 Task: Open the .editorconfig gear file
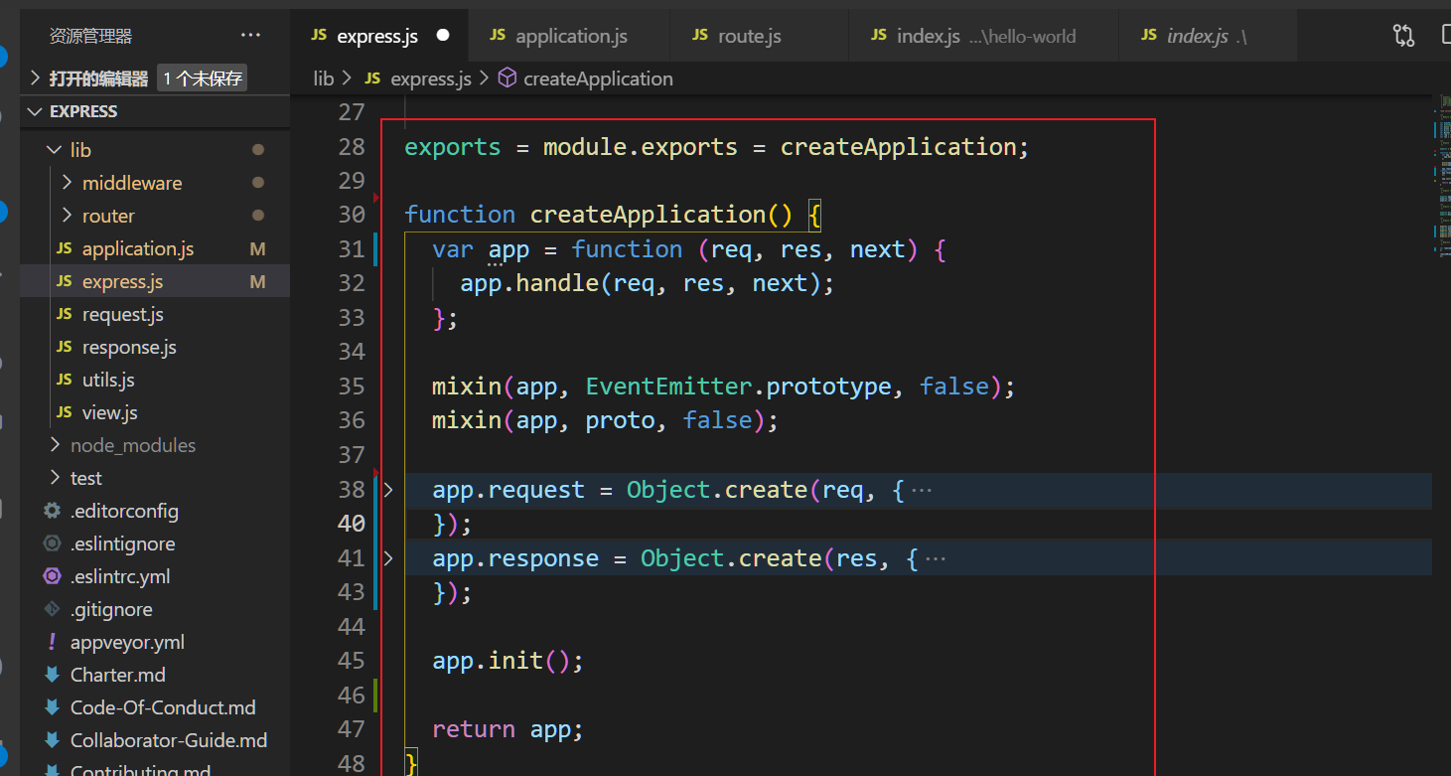click(x=124, y=511)
